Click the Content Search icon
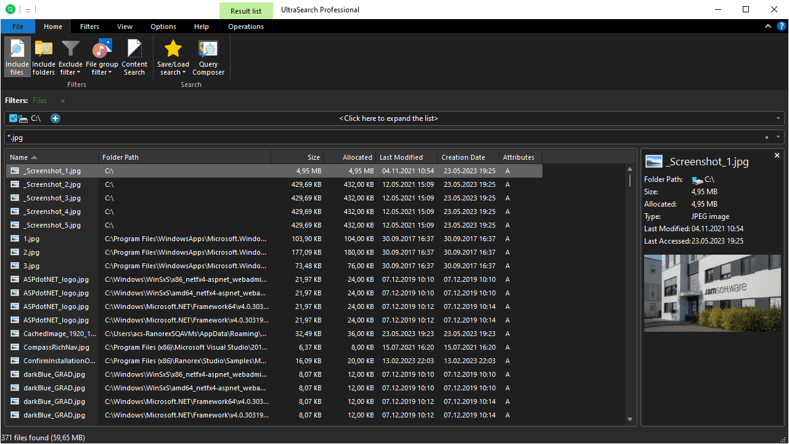The width and height of the screenshot is (789, 444). click(134, 49)
